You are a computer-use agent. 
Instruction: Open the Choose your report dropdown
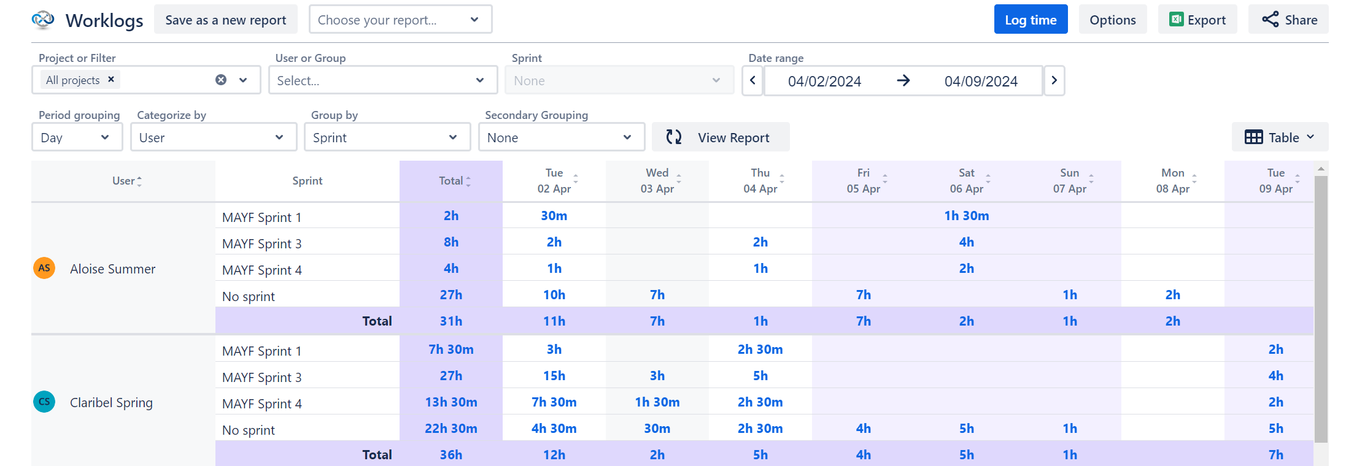point(400,20)
